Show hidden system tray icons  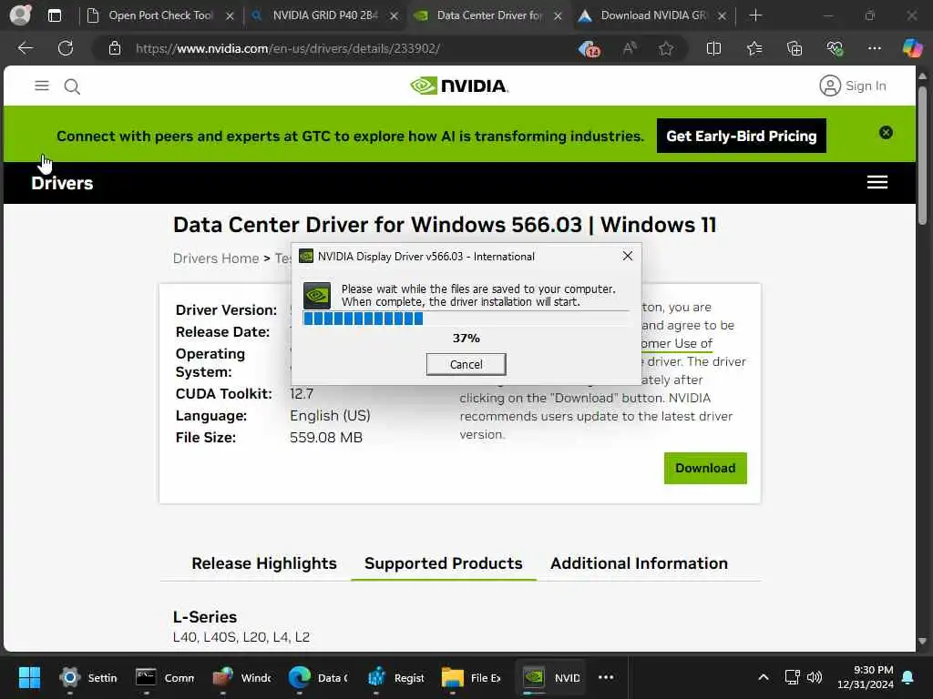763,677
